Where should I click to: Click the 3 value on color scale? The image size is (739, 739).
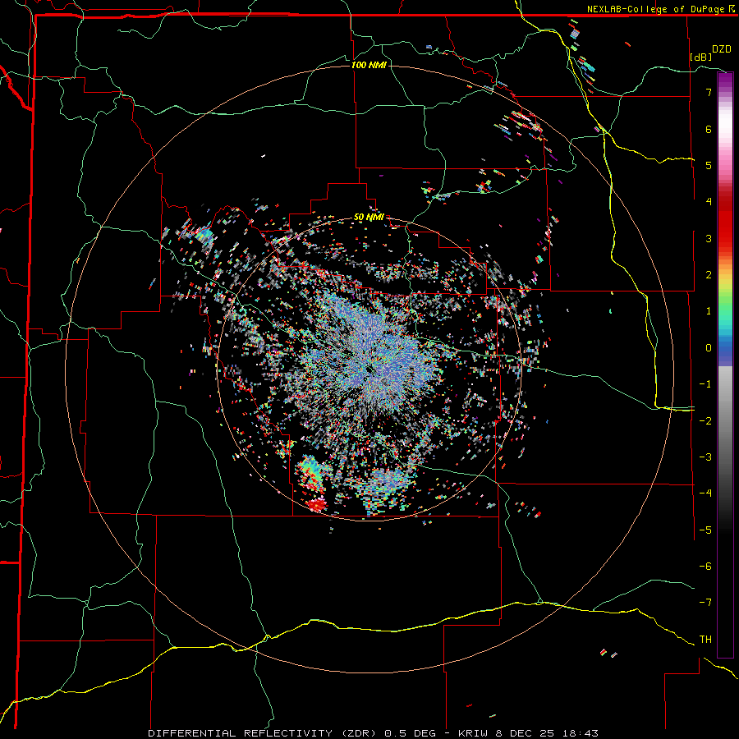coord(709,238)
